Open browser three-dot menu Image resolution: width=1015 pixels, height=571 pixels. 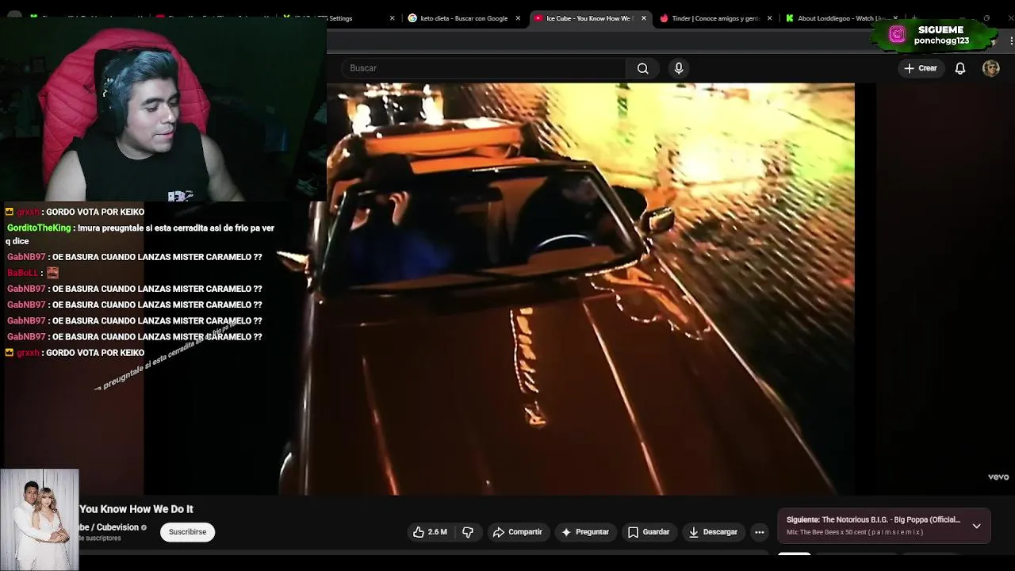(x=1012, y=41)
